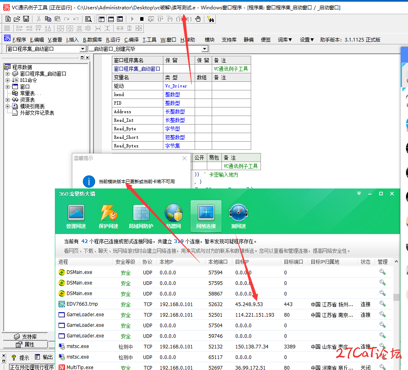
Task: Select 外部文件记录表 in the tree
Action: [x=37, y=113]
